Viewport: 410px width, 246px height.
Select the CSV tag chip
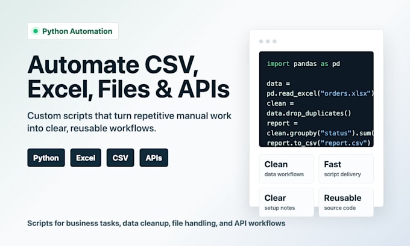(120, 158)
